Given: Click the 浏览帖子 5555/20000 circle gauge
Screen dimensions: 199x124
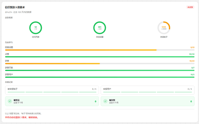Looking at the screenshot, I should point(164,28).
